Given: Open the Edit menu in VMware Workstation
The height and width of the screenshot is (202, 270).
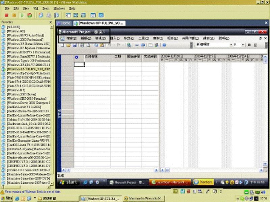Looking at the screenshot, I should 16,8.
